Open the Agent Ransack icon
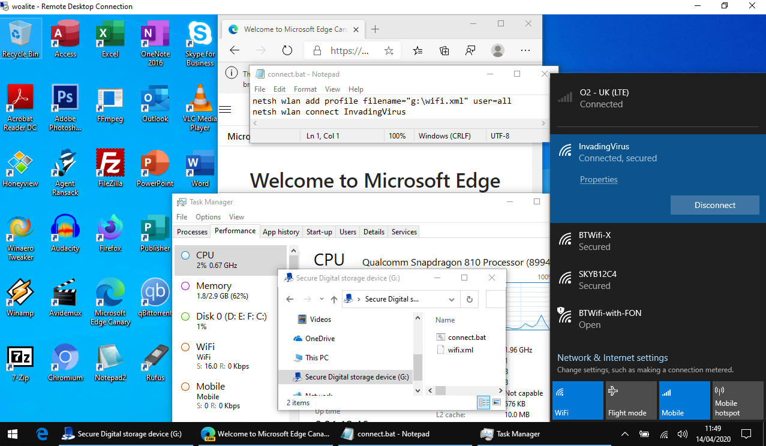The width and height of the screenshot is (766, 446). (x=65, y=173)
